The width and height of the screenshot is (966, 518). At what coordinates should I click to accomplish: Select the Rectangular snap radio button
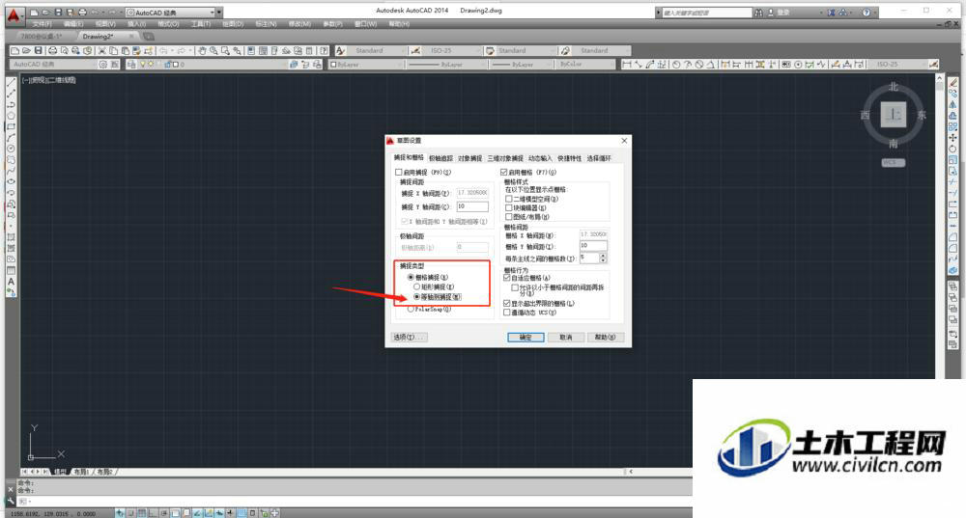417,286
